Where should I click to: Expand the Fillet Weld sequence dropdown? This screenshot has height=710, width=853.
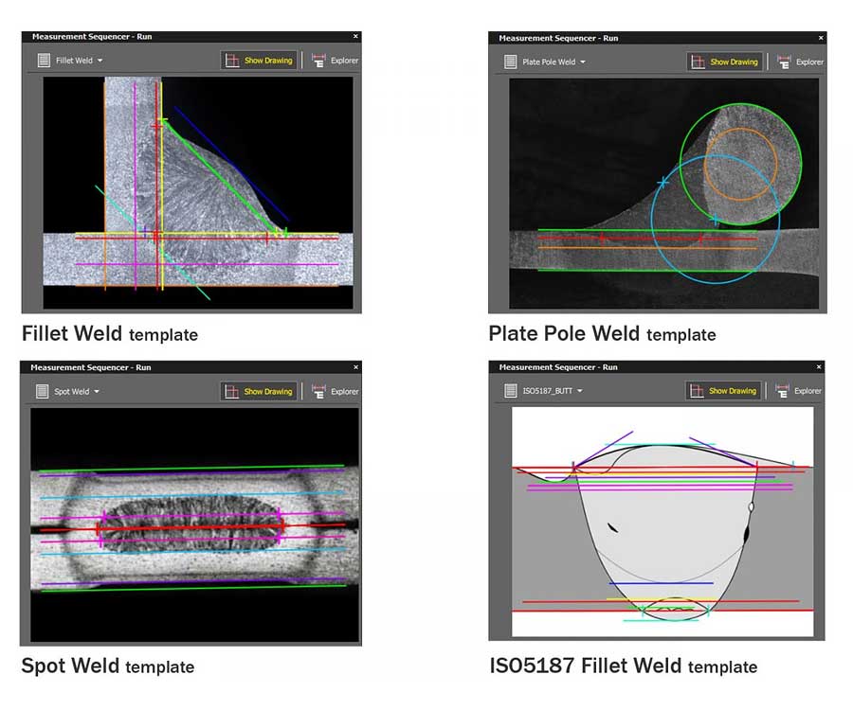tap(80, 61)
